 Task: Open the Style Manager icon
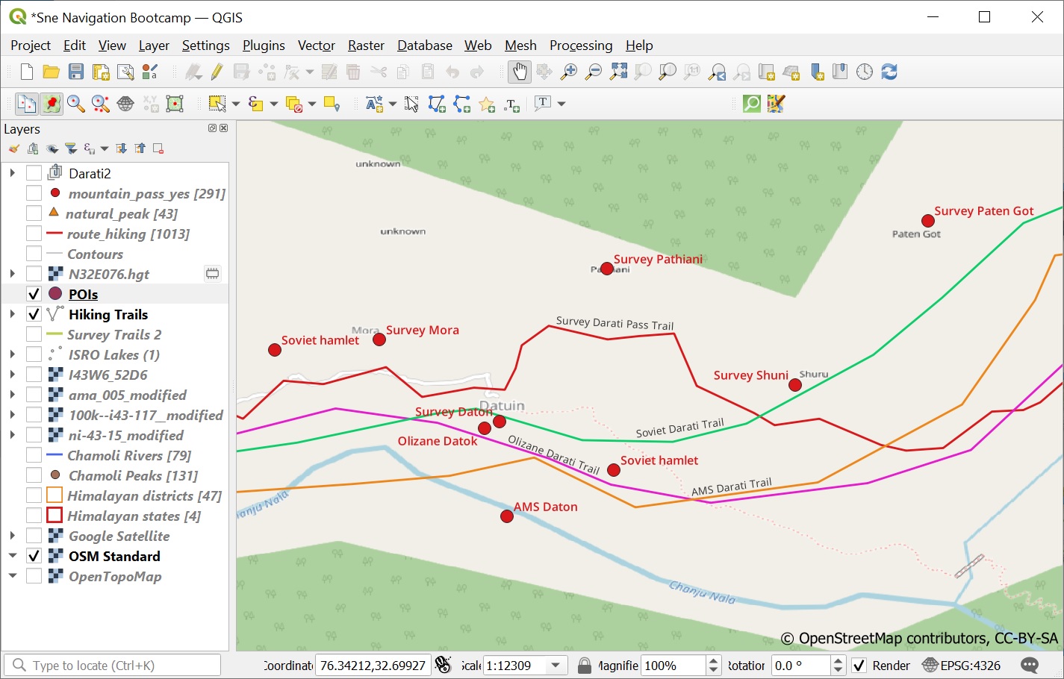pyautogui.click(x=150, y=72)
